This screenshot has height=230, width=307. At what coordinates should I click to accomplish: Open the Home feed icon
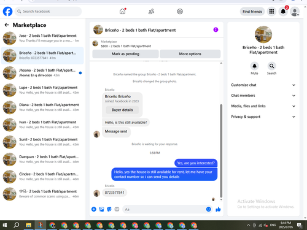click(123, 11)
